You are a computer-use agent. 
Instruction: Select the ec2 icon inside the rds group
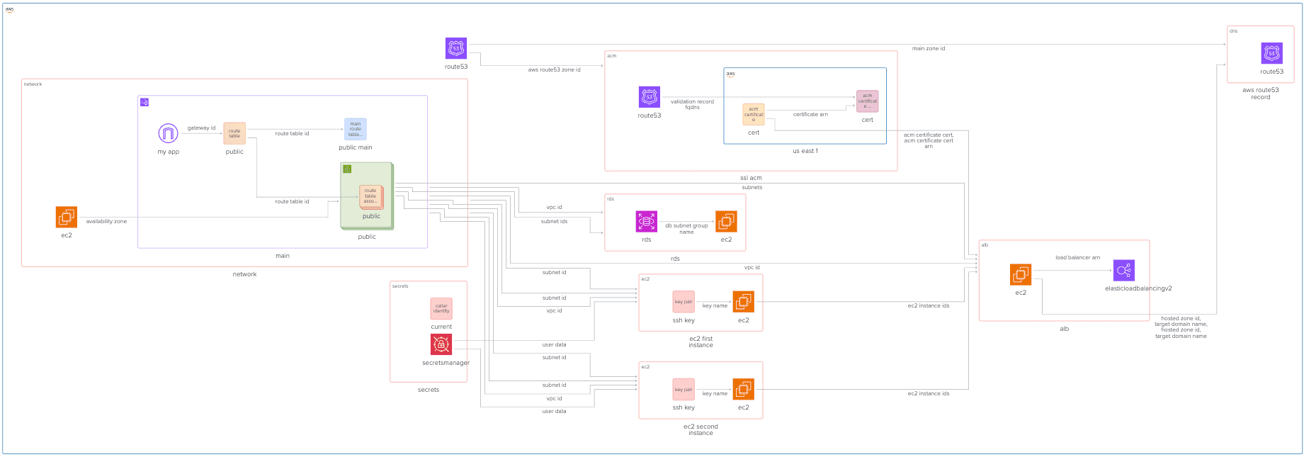(x=726, y=222)
